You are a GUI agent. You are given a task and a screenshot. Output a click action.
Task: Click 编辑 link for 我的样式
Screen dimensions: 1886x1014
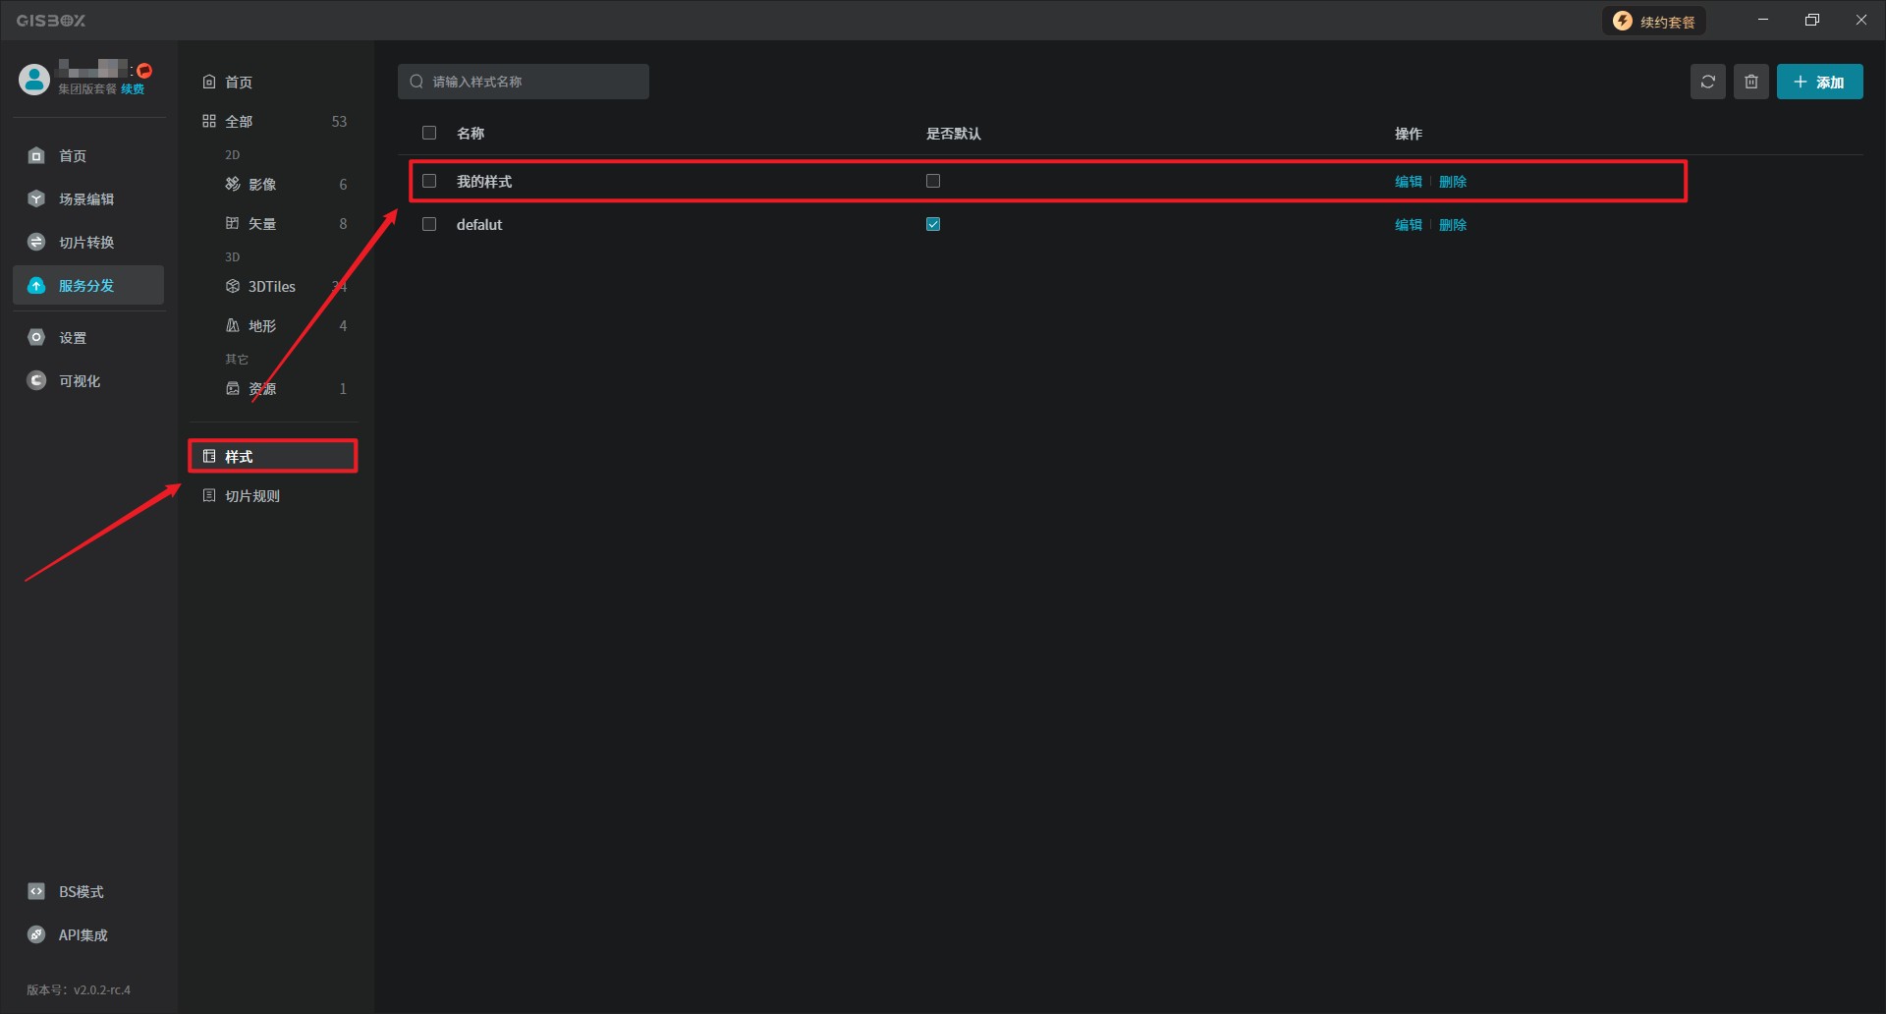click(1408, 182)
